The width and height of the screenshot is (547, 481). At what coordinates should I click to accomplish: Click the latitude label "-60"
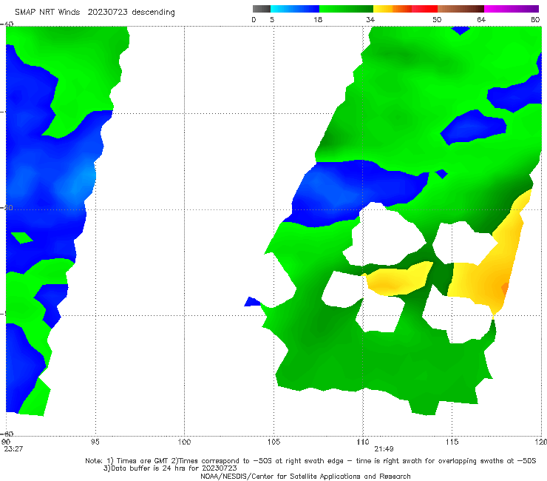(x=7, y=434)
